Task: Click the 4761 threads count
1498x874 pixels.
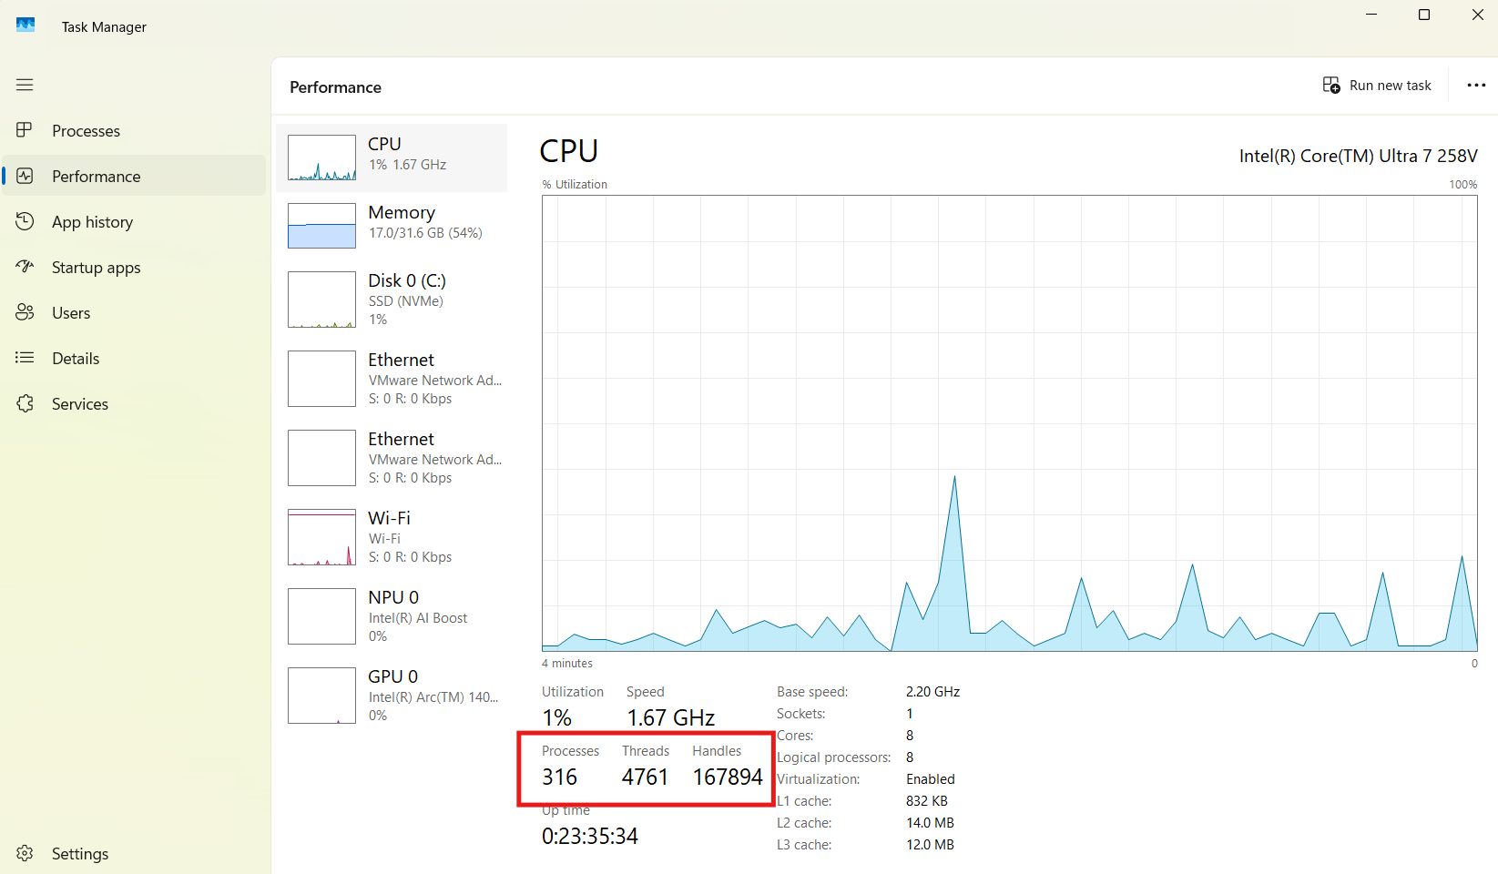Action: pos(645,777)
